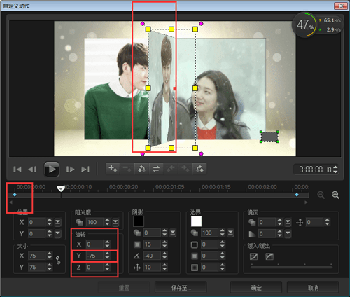Click the reverse keyframes icon
Image resolution: width=350 pixels, height=297 pixels.
[141, 168]
